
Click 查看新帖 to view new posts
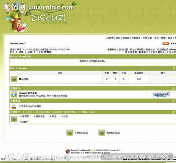pyautogui.click(x=112, y=50)
